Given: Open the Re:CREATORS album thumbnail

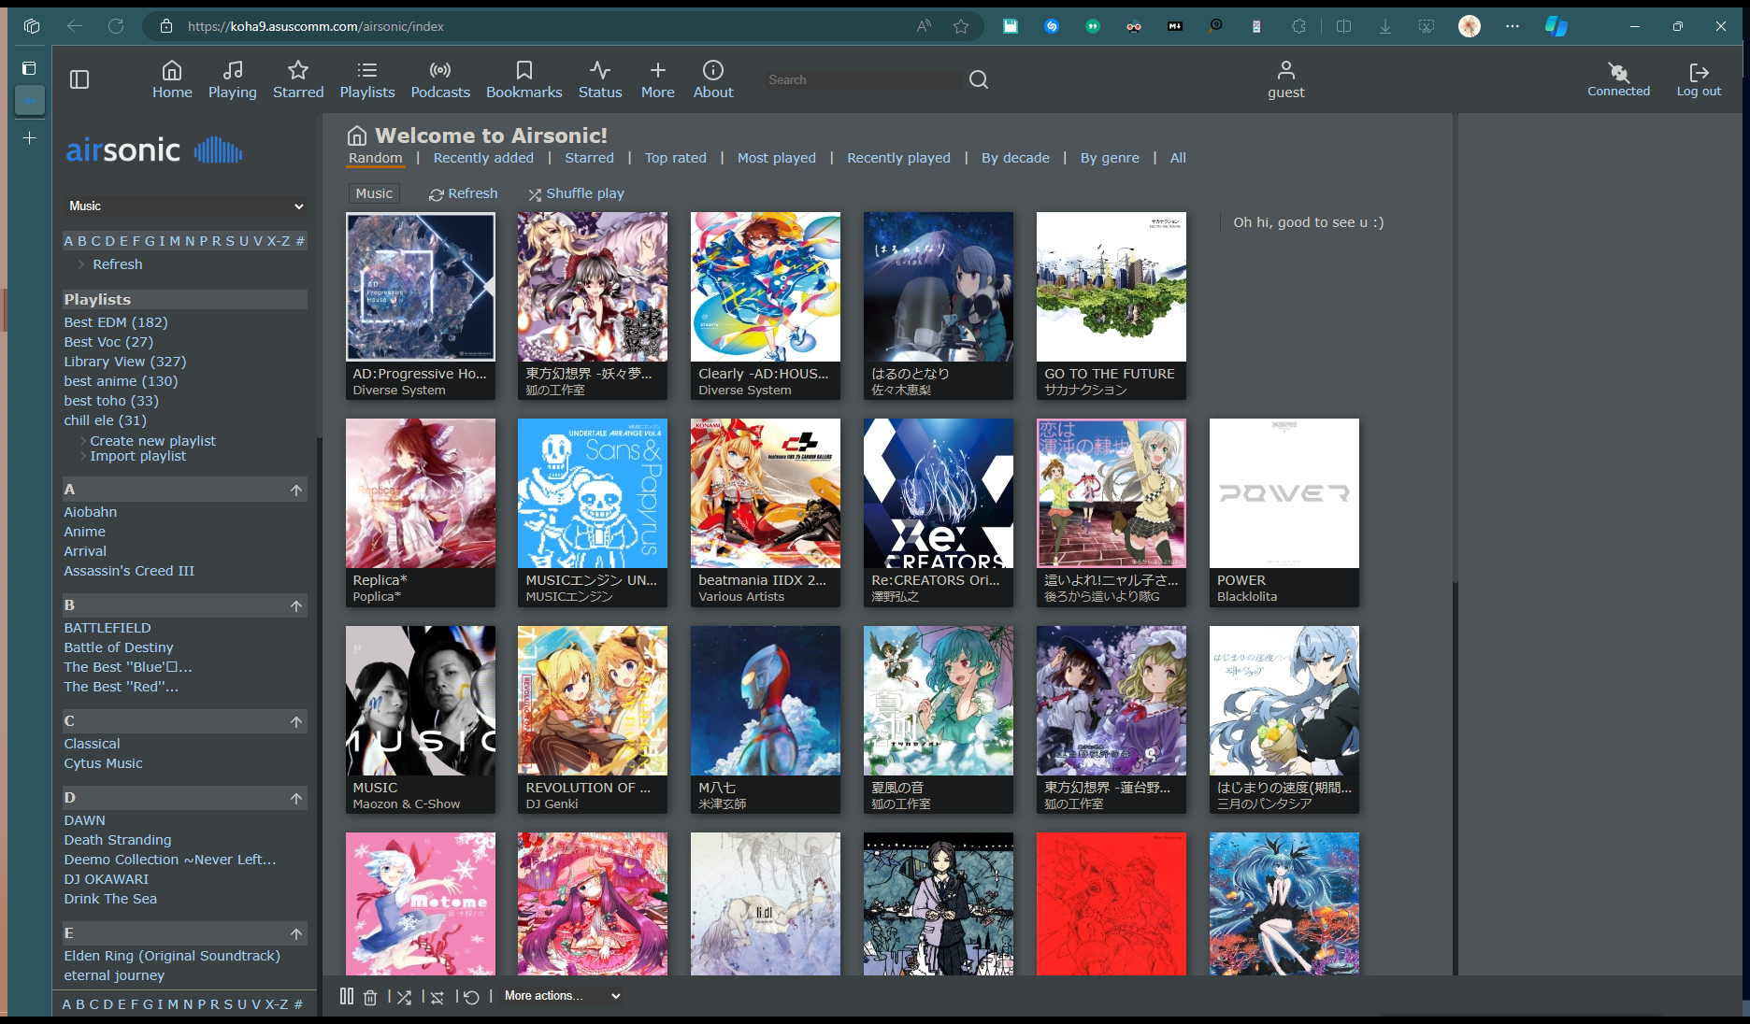Looking at the screenshot, I should pos(938,493).
